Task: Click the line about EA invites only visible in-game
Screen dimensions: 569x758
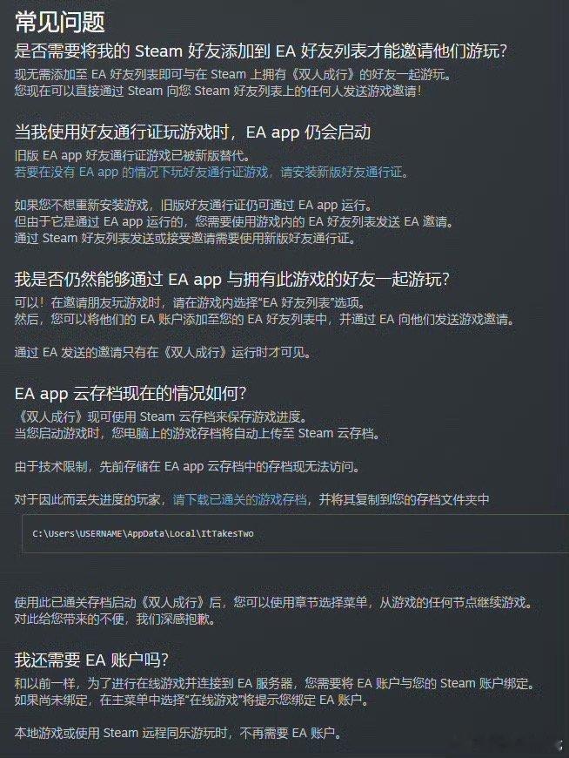Action: pyautogui.click(x=163, y=352)
